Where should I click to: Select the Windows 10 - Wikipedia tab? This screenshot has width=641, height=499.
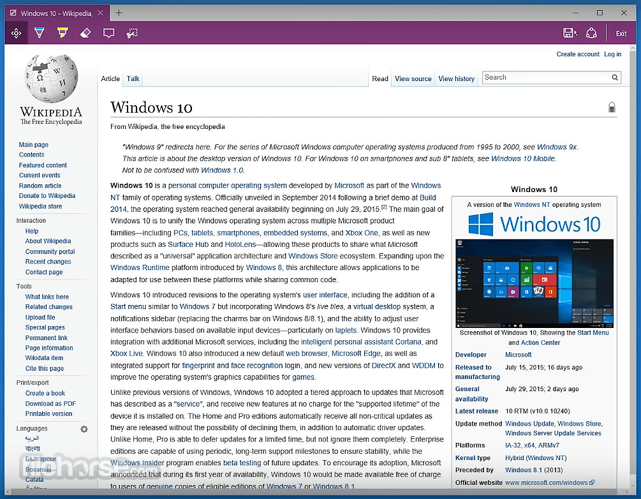point(57,13)
